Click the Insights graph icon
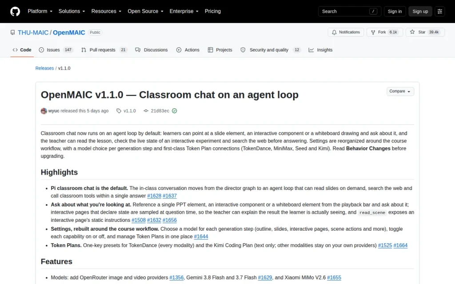 click(311, 50)
